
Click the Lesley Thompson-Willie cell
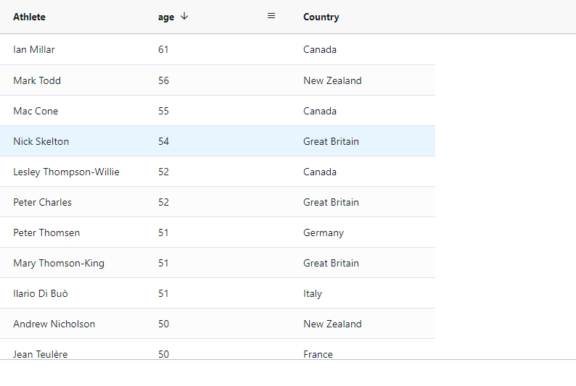pos(66,172)
